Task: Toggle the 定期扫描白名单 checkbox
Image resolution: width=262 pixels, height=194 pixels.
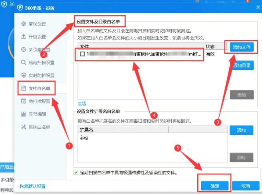Action: (76, 172)
